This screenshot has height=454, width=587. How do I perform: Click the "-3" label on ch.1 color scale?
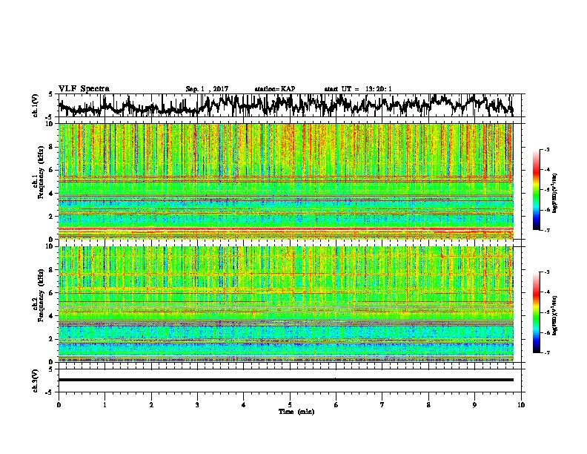[x=547, y=149]
